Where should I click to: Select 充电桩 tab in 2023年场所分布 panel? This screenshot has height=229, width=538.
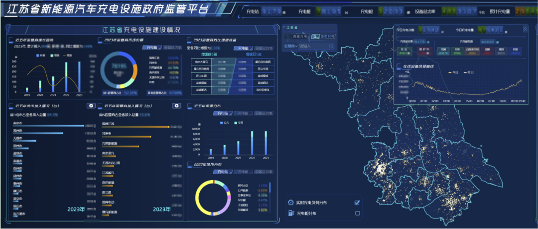click(243, 172)
